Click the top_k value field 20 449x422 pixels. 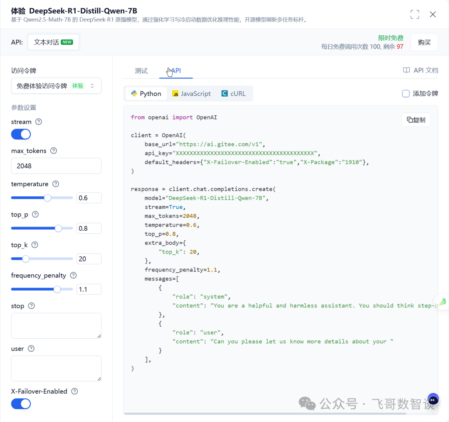89,259
